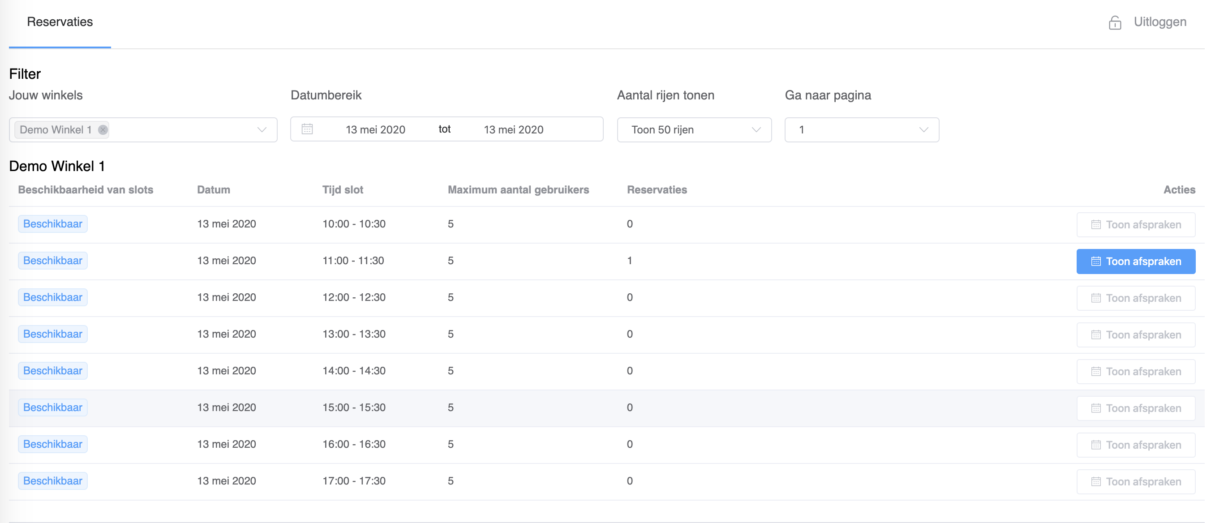
Task: Switch to the Reservaties tab
Action: coord(60,22)
